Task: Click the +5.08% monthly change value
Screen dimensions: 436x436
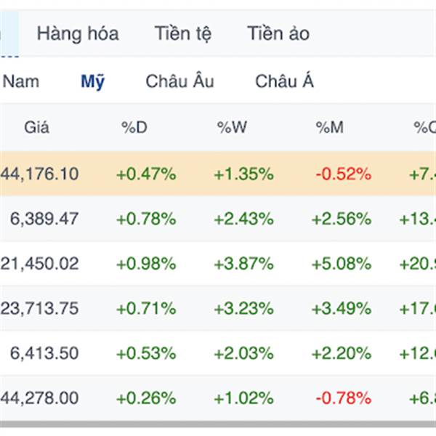Action: [342, 264]
